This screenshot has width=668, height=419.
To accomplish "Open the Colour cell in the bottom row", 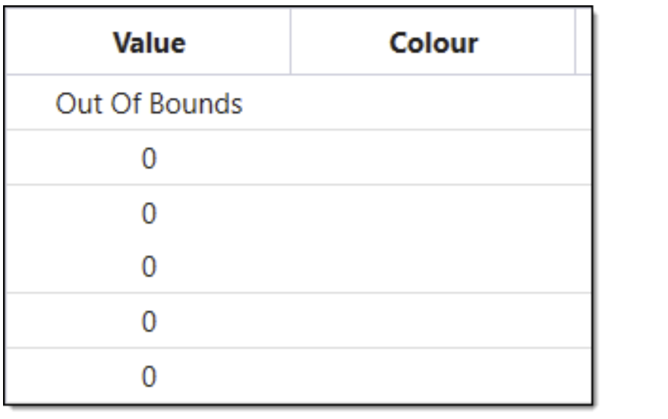I will 433,376.
